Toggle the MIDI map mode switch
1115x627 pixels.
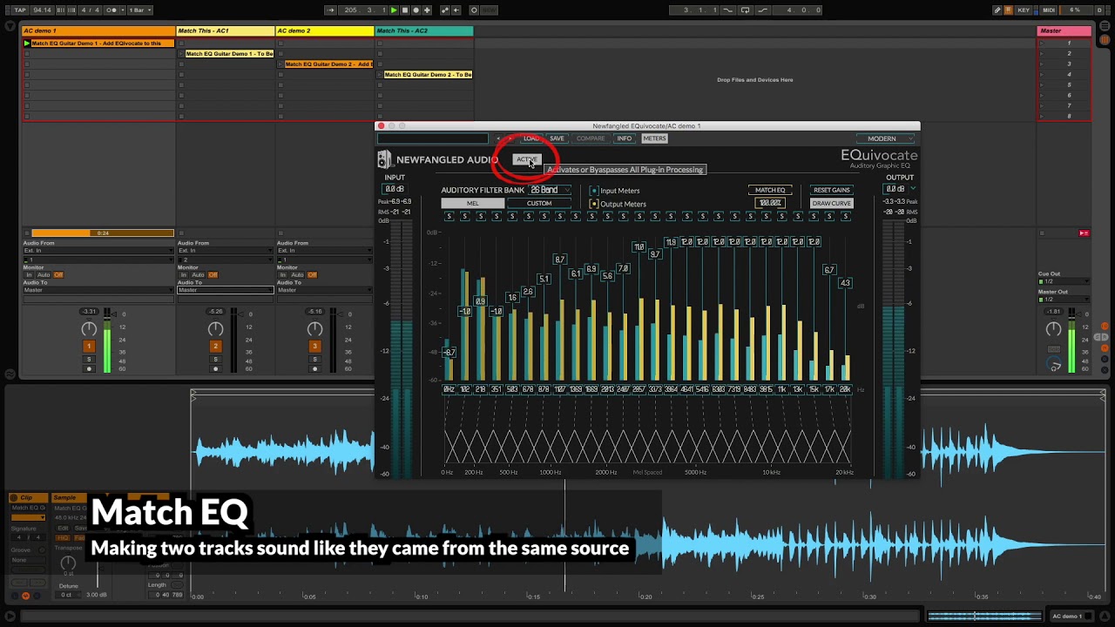[1049, 10]
